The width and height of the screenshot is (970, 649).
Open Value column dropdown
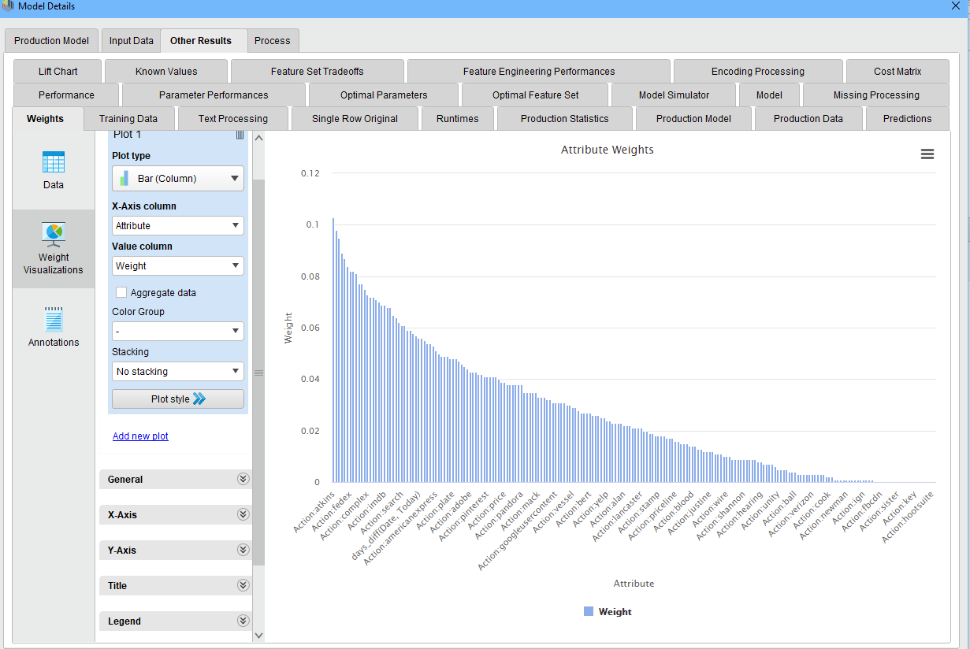tap(178, 266)
